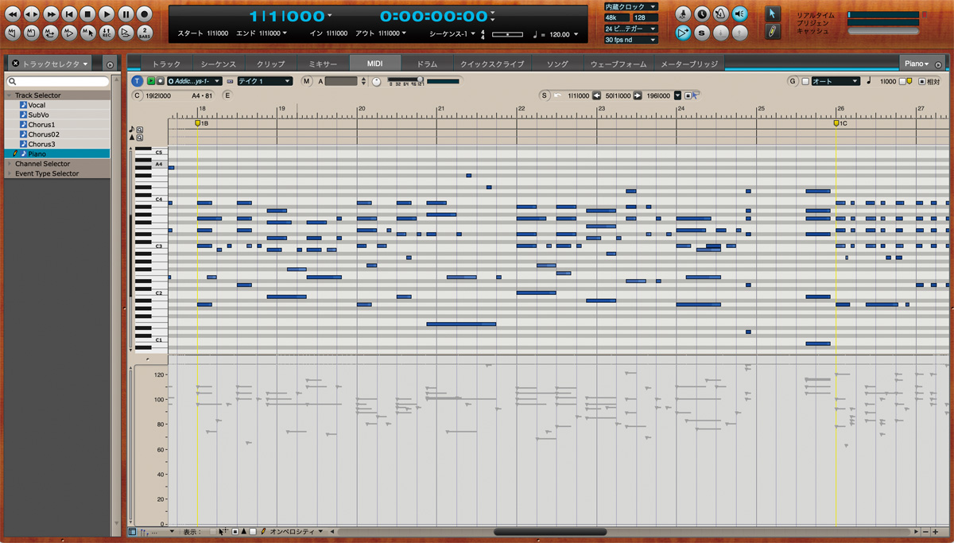Select the Piano track row

[x=57, y=153]
